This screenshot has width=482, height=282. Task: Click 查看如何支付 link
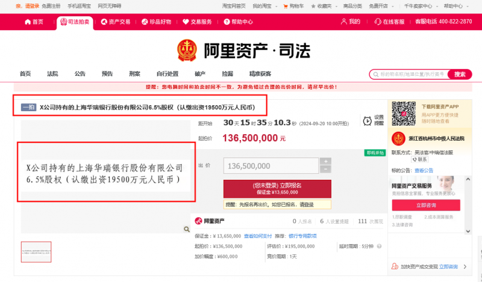(258, 236)
